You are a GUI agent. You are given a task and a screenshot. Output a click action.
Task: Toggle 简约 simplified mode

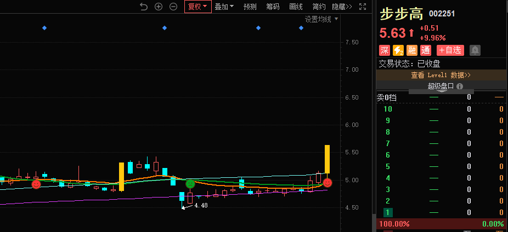coord(319,7)
